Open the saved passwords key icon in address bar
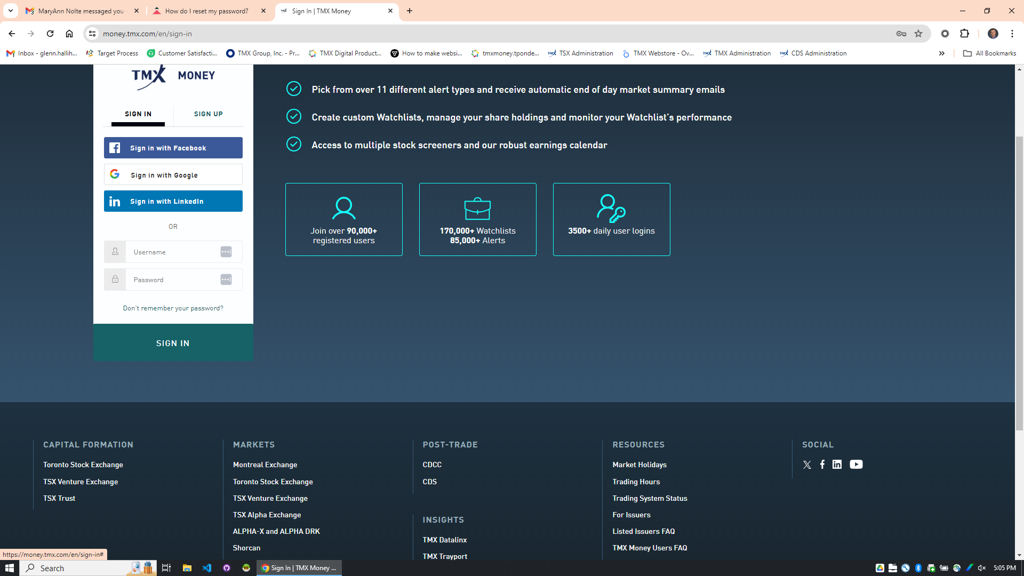This screenshot has height=576, width=1024. click(901, 34)
